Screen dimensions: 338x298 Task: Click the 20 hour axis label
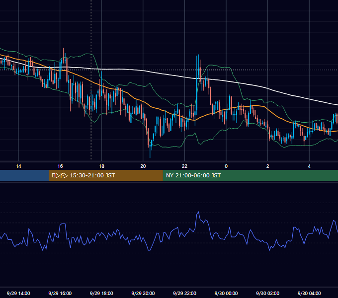coord(143,166)
